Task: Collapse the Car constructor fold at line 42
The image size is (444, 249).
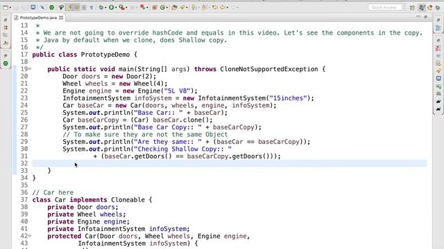Action: click(30, 236)
